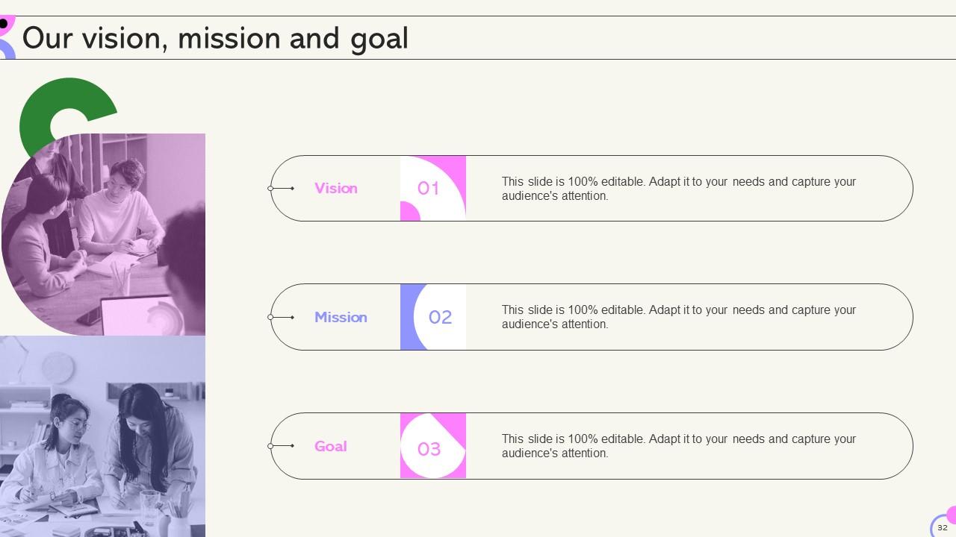The height and width of the screenshot is (537, 956).
Task: Select the pink 01 number badge
Action: pos(433,188)
